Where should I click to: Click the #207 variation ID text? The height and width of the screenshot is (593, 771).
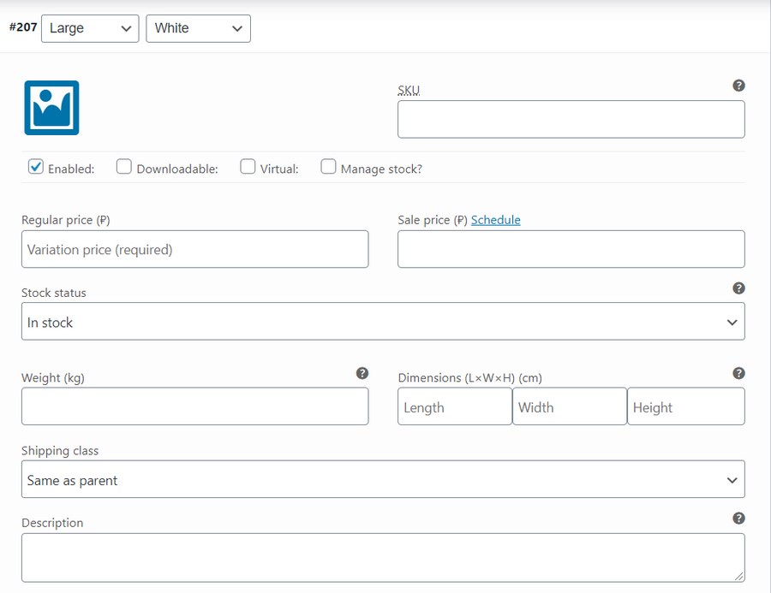(x=23, y=27)
